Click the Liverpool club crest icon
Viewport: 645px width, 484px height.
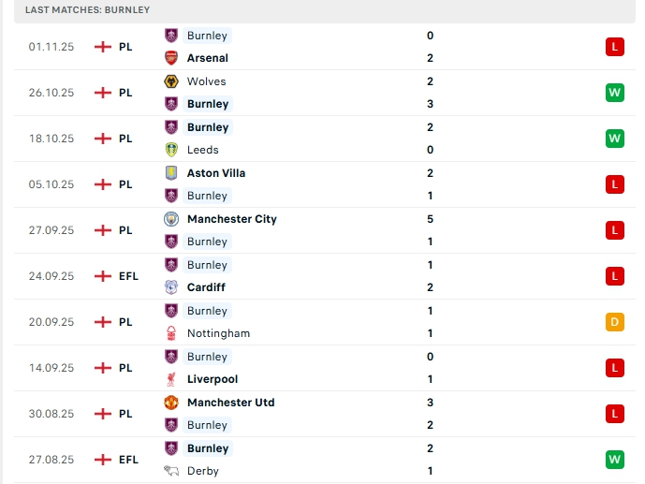coord(171,379)
